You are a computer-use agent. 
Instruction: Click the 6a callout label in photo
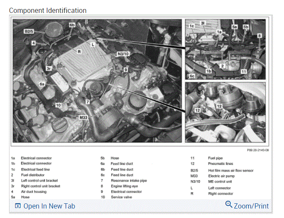pos(42,84)
